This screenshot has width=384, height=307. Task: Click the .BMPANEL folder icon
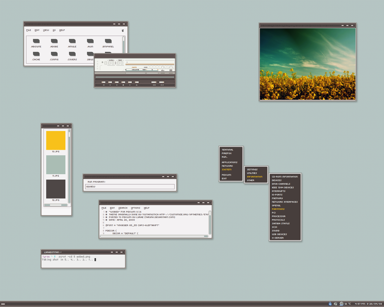pyautogui.click(x=108, y=41)
